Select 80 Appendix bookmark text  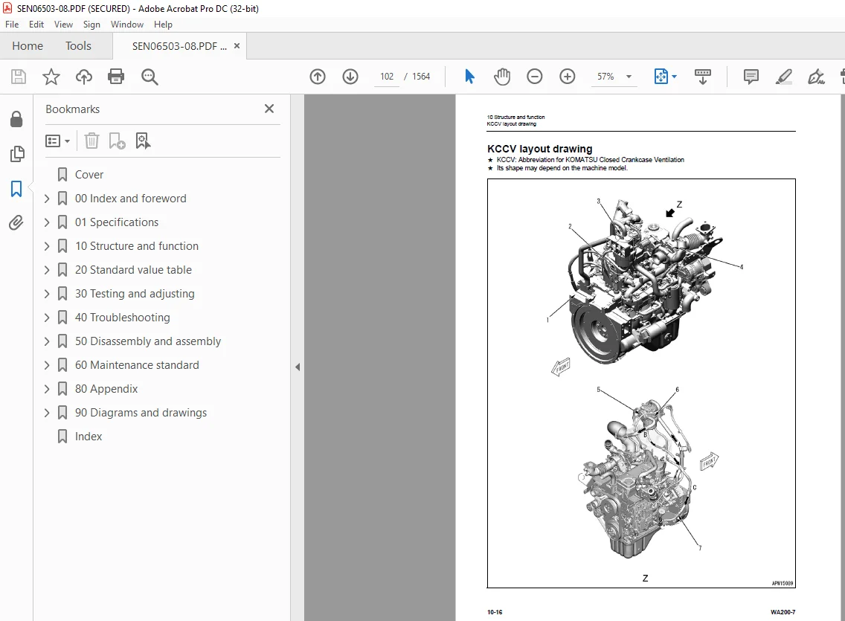[106, 389]
